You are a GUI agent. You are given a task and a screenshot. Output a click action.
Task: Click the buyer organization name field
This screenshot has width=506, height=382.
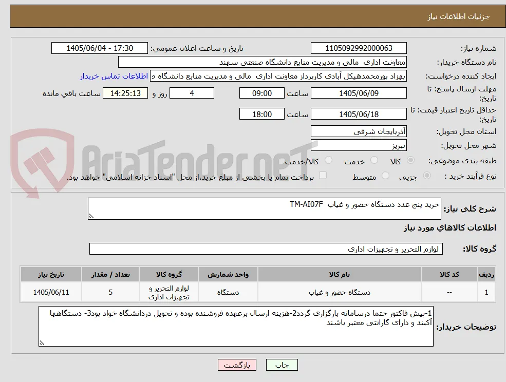pyautogui.click(x=263, y=62)
